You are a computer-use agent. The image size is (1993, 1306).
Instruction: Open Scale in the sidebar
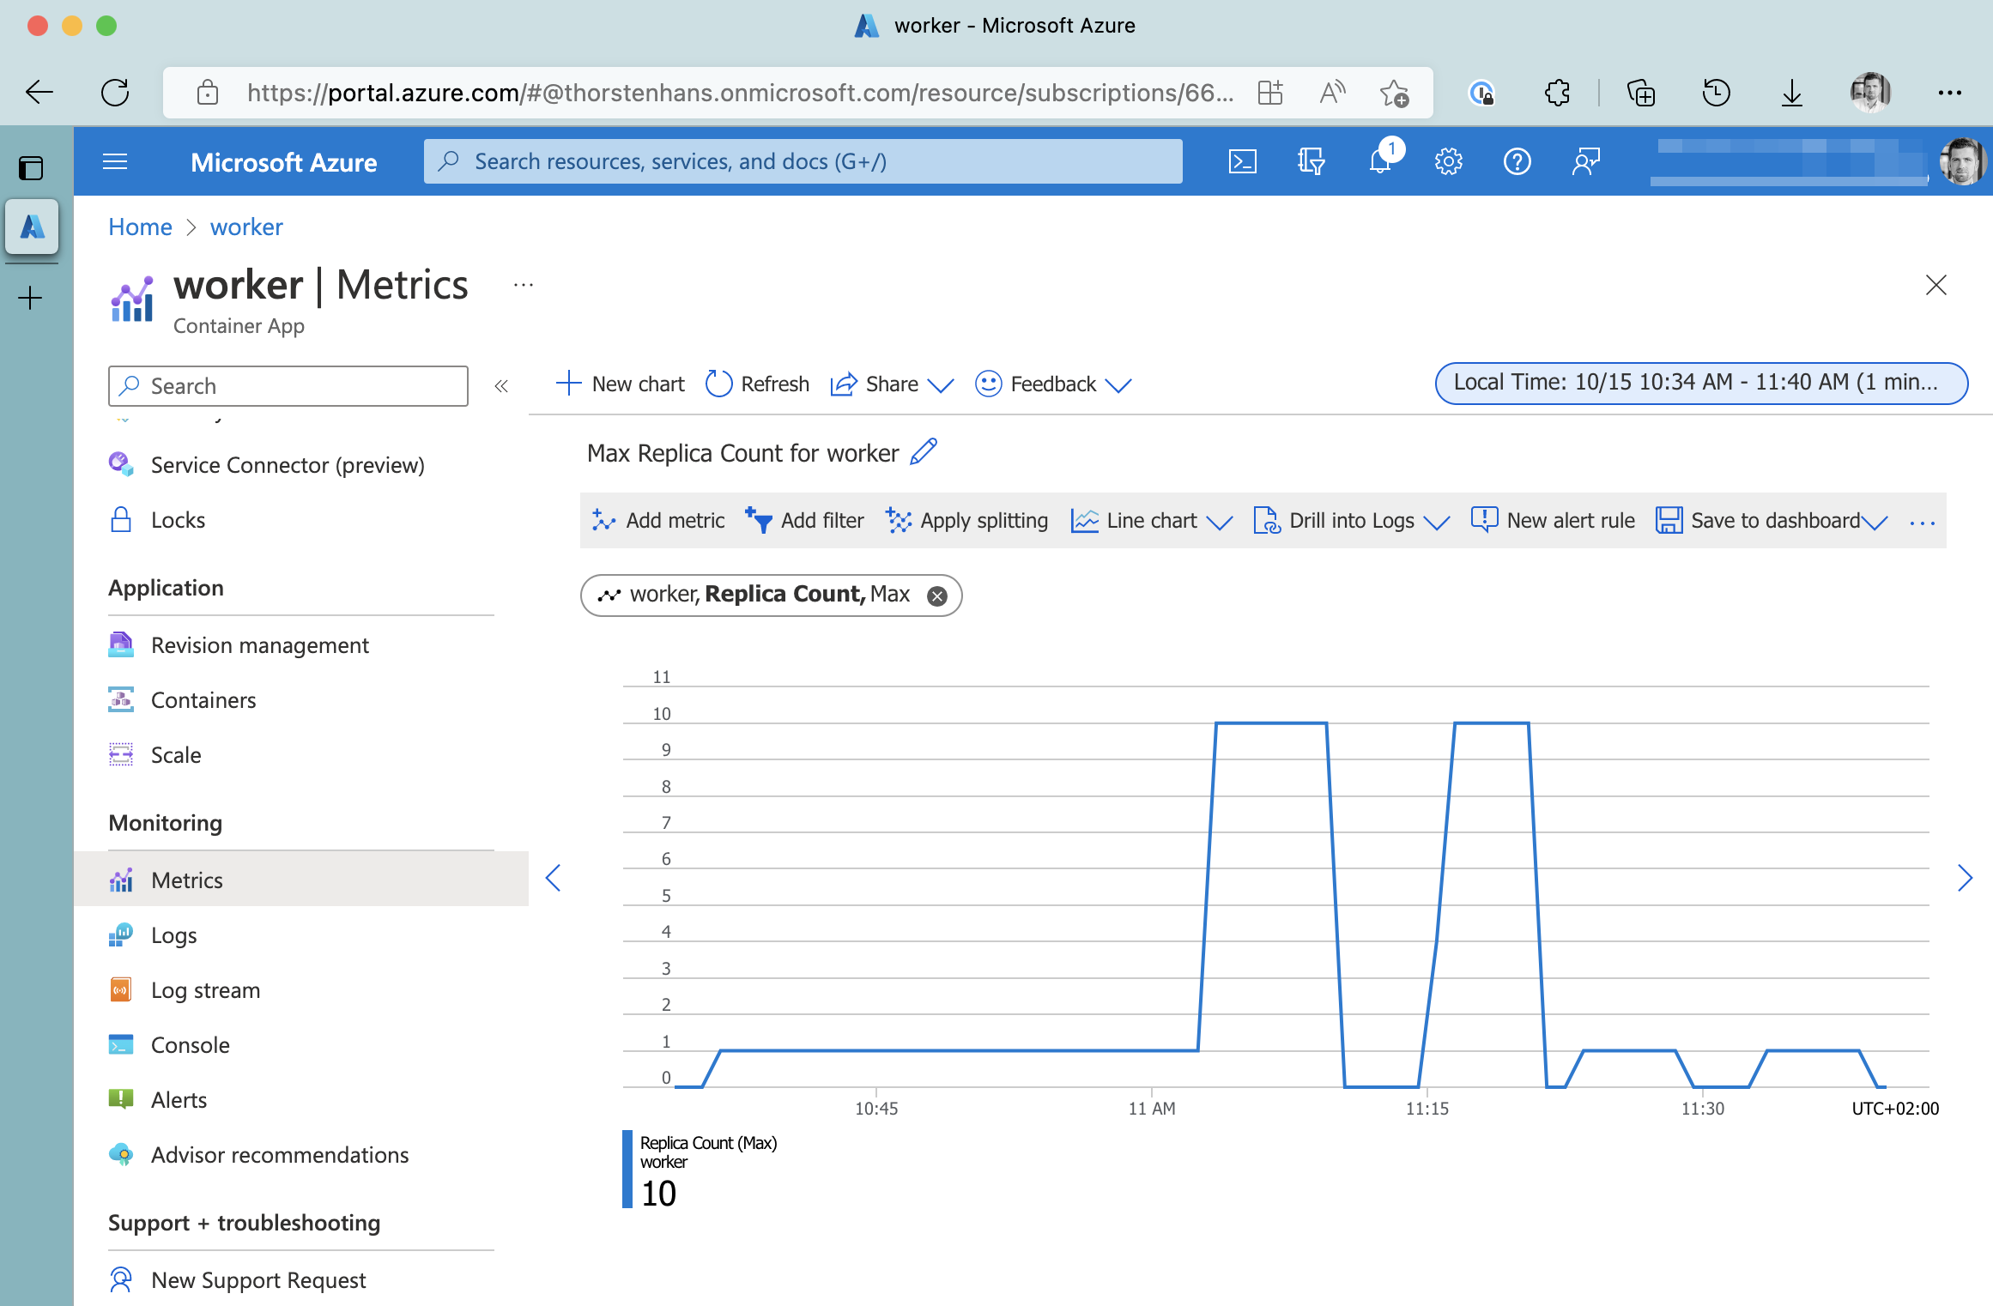tap(176, 755)
